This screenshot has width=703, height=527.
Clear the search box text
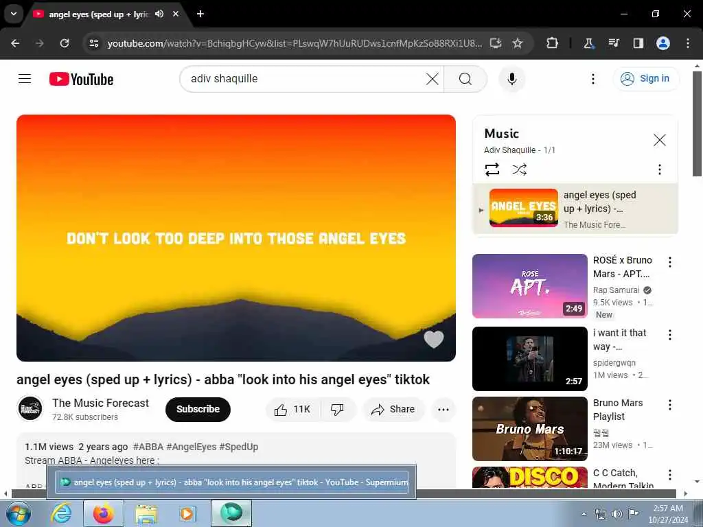pos(433,80)
